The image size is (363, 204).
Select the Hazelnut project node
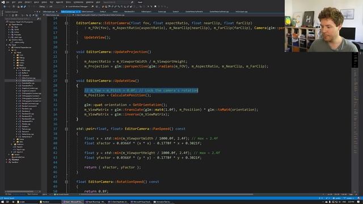coord(15,160)
